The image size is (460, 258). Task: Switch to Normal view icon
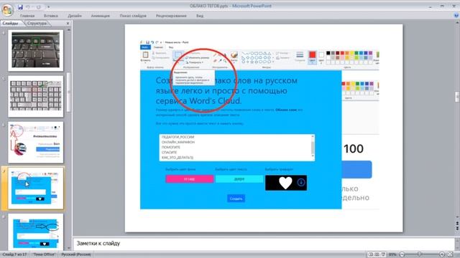(x=371, y=254)
